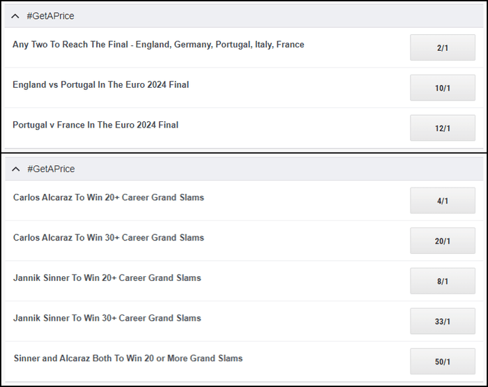Collapse the #GetAPrice section above Euro 2024 bets
Screen dimensions: 488x387
15,16
